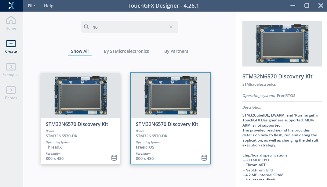The image size is (327, 187).
Task: Click the 'Chrom-ART' specification line
Action: click(254, 165)
